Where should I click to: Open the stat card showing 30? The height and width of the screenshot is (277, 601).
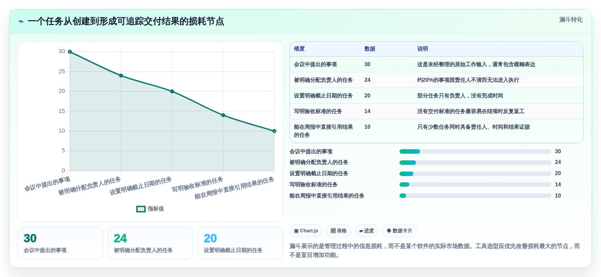60,243
